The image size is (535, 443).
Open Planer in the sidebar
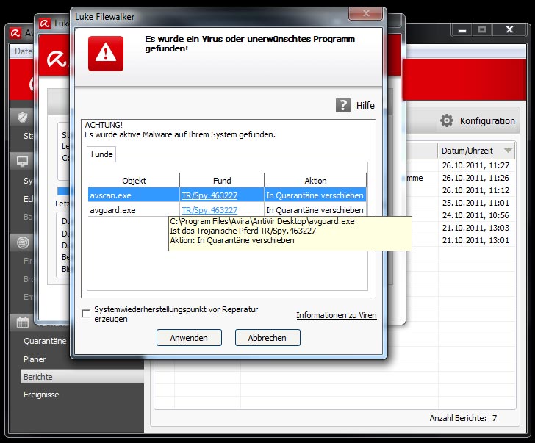point(35,359)
